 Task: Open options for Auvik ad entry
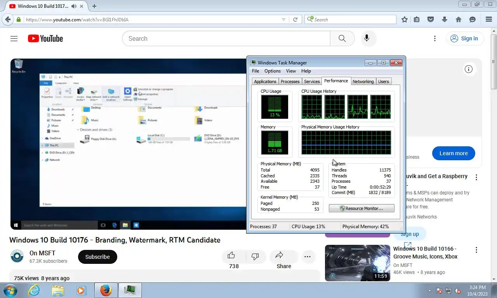point(476,177)
